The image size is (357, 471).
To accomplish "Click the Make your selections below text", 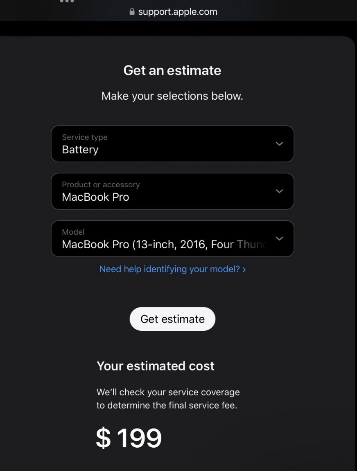I will coord(172,96).
